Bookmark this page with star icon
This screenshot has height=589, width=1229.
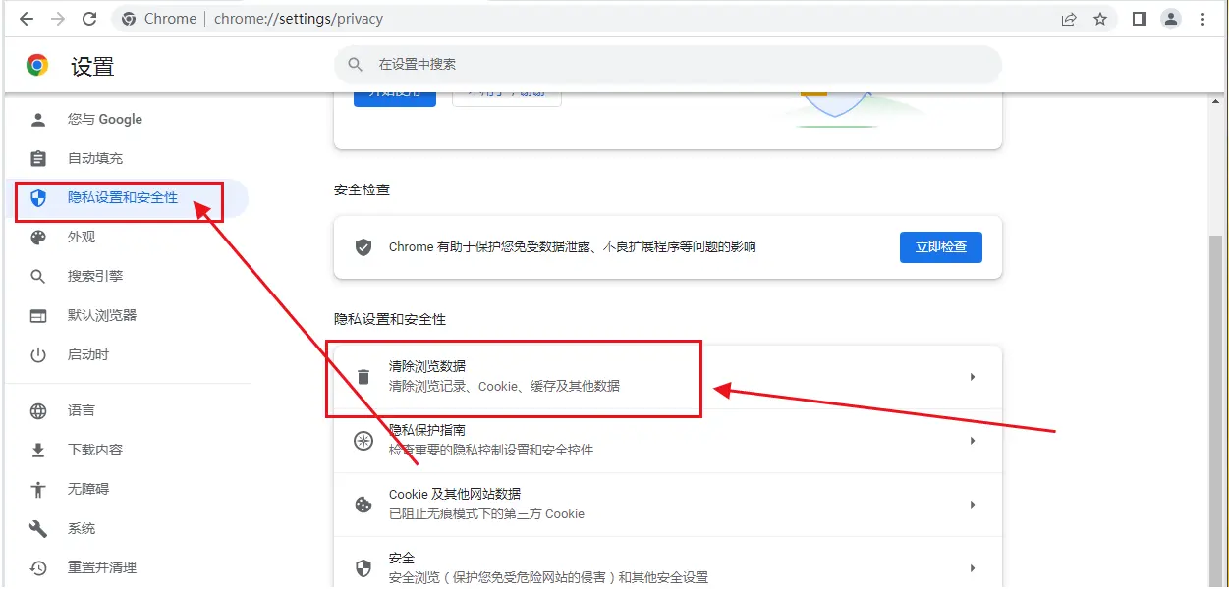1100,19
